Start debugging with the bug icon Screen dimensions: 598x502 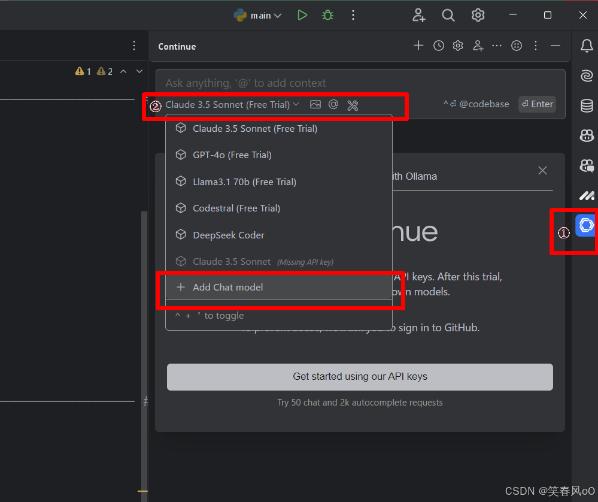[327, 15]
